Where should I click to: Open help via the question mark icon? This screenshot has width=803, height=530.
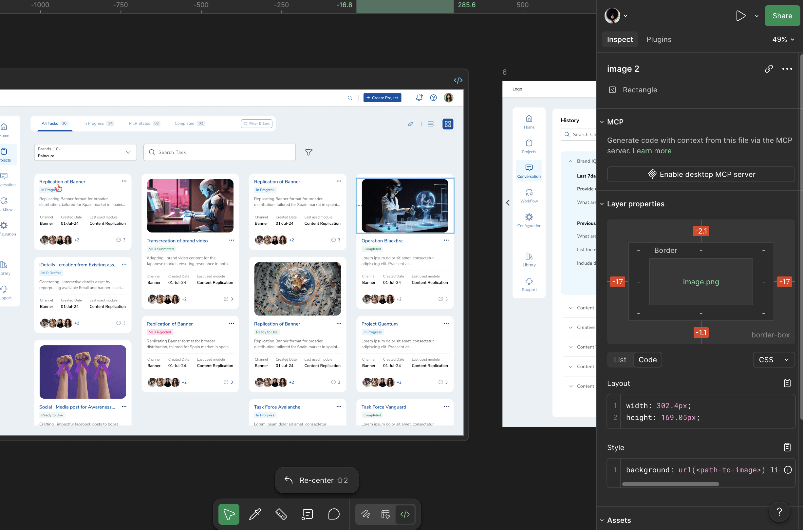pyautogui.click(x=779, y=512)
